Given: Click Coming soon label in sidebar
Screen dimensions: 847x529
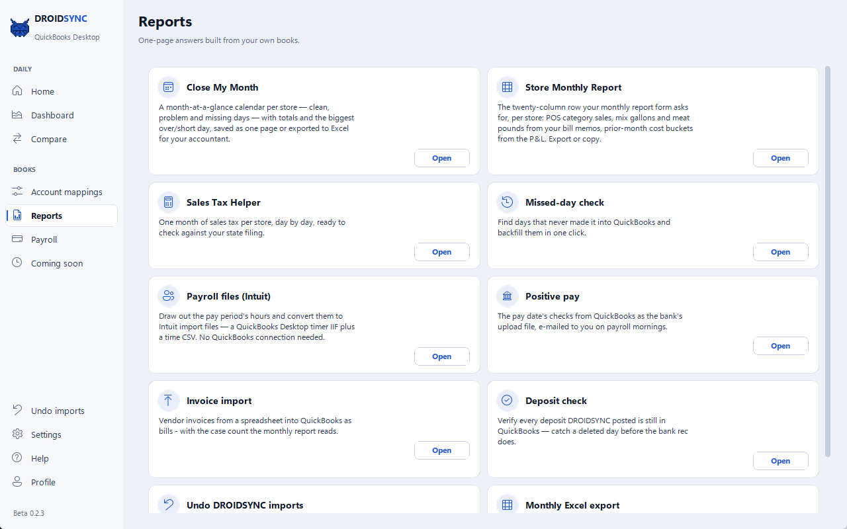Looking at the screenshot, I should pos(57,263).
